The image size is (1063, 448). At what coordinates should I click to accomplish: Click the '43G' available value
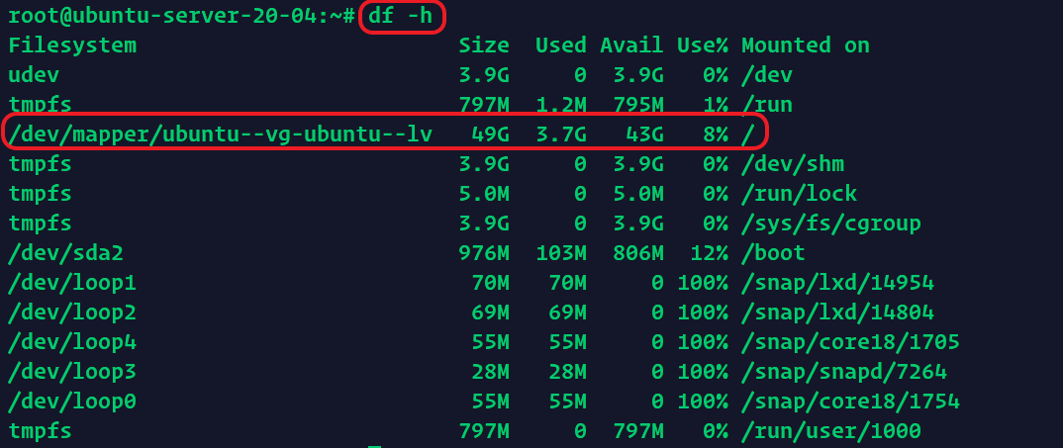644,134
